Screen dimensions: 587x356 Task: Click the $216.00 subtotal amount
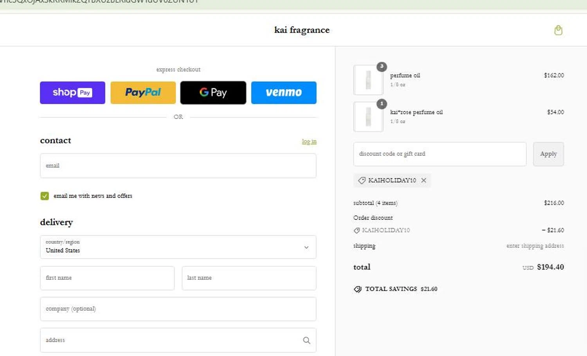tap(554, 203)
